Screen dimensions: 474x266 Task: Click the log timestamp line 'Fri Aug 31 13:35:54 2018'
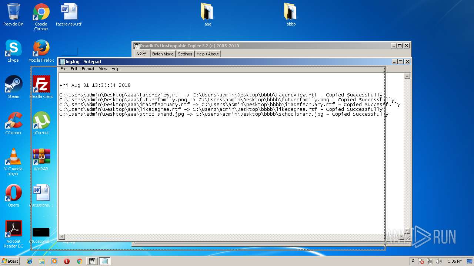click(95, 85)
